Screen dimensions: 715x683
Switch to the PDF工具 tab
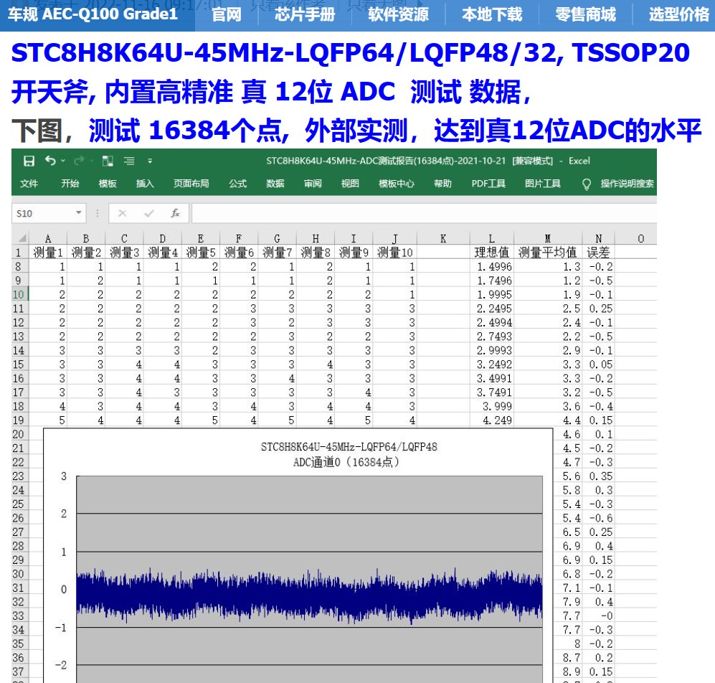[x=488, y=184]
